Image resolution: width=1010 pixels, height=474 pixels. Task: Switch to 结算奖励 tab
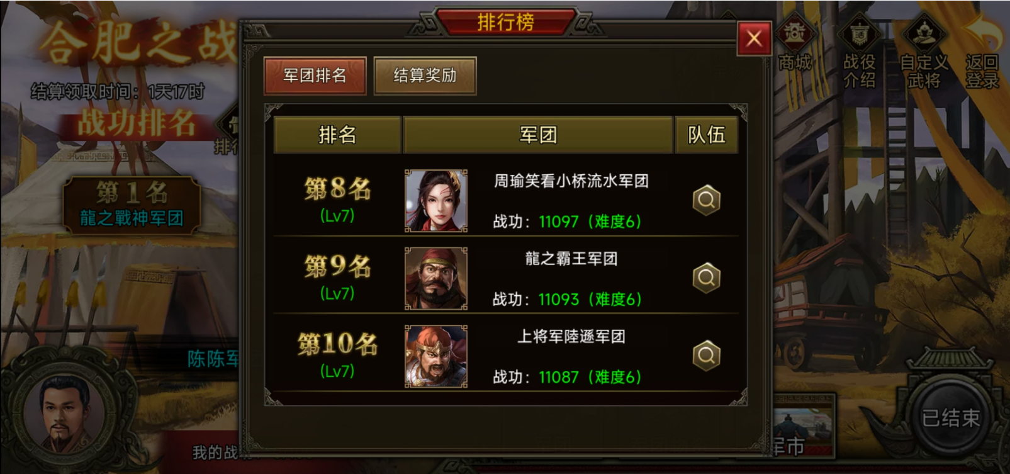point(425,76)
